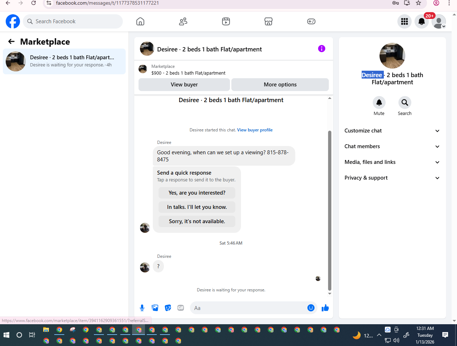Open Windows search circle icon

pyautogui.click(x=19, y=335)
